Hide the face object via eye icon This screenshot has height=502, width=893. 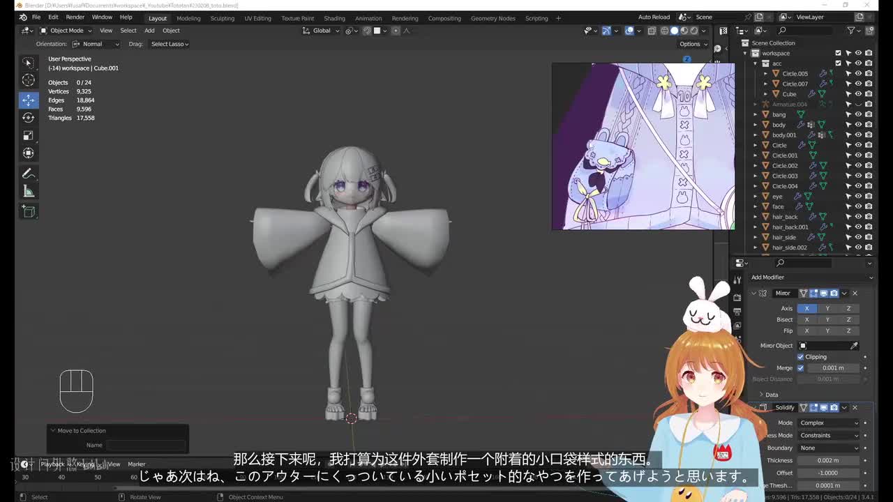click(858, 206)
